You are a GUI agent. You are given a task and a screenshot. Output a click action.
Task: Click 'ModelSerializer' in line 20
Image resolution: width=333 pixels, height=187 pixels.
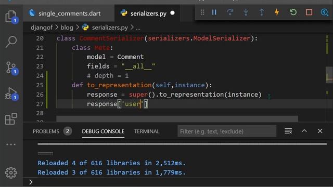coord(222,38)
